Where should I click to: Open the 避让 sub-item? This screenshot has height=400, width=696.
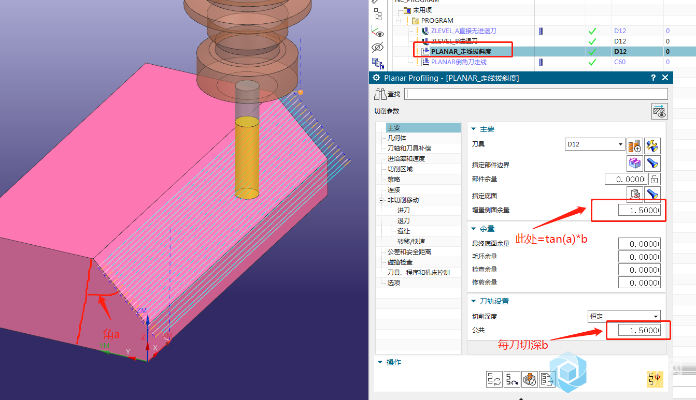tap(403, 231)
